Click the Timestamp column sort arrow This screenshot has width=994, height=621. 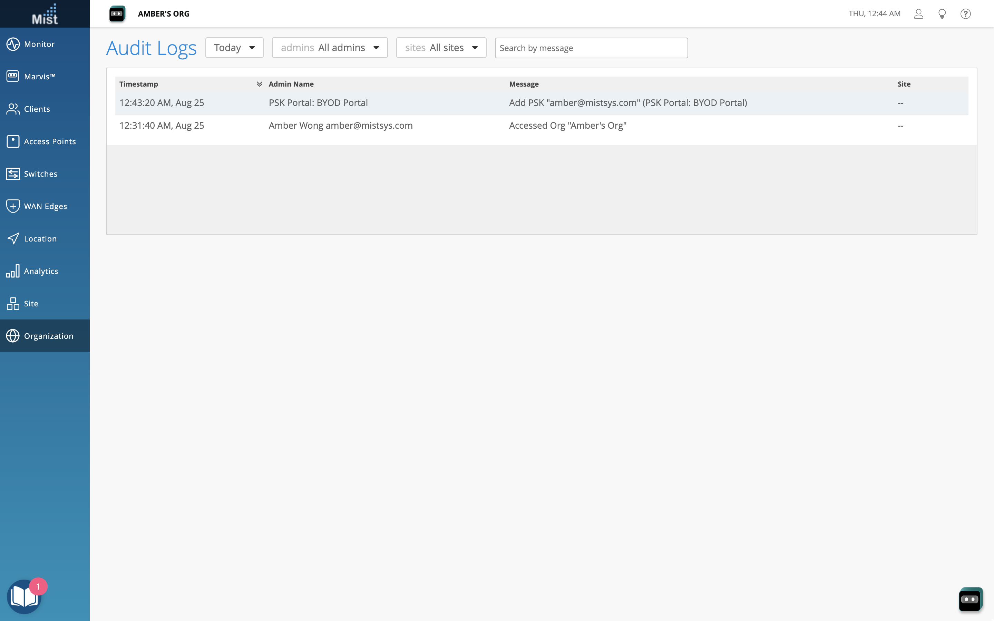(259, 84)
